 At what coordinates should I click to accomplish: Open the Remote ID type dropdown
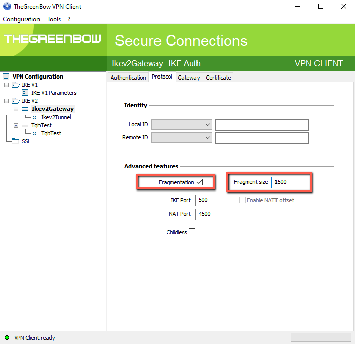182,138
